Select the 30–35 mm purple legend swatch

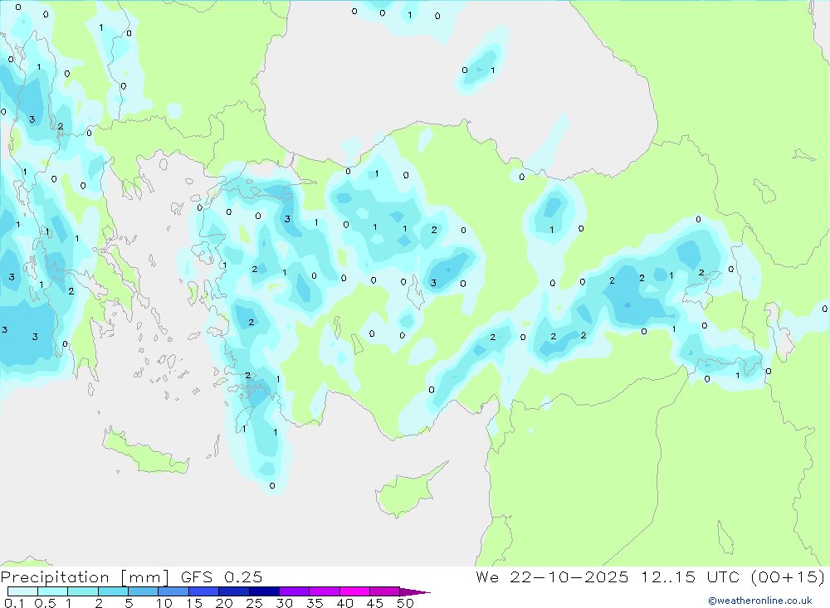(x=295, y=591)
